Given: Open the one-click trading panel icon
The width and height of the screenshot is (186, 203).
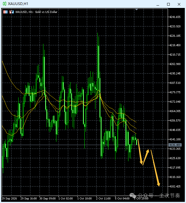Looking at the screenshot, I should (5, 12).
